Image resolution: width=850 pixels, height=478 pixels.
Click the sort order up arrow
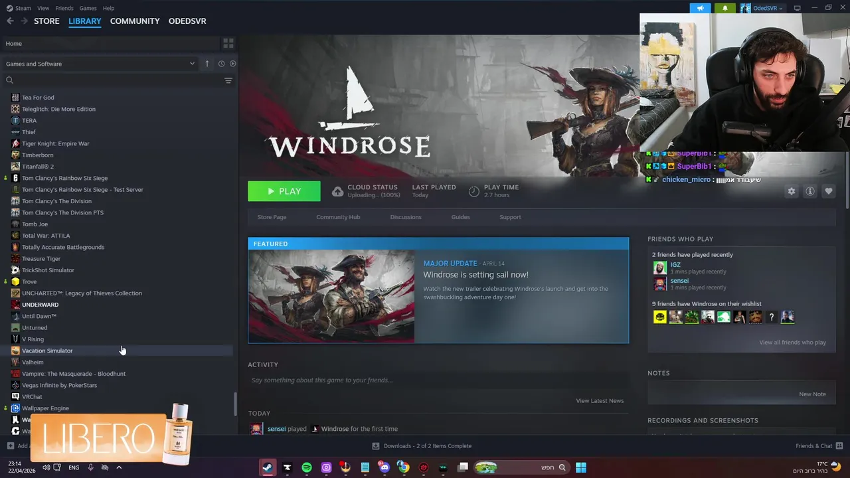click(207, 64)
